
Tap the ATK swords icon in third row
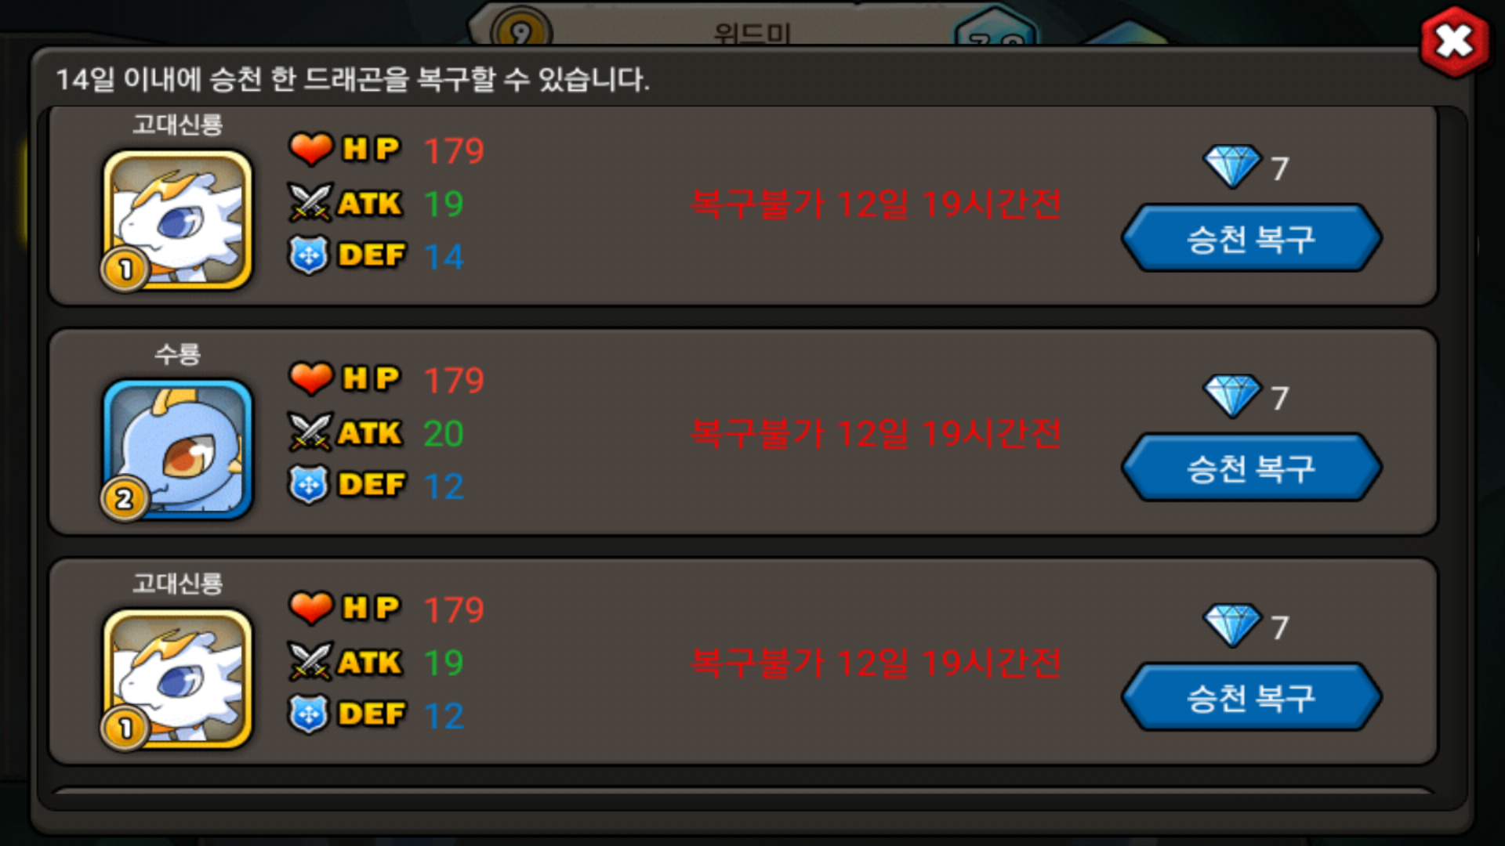tap(310, 662)
